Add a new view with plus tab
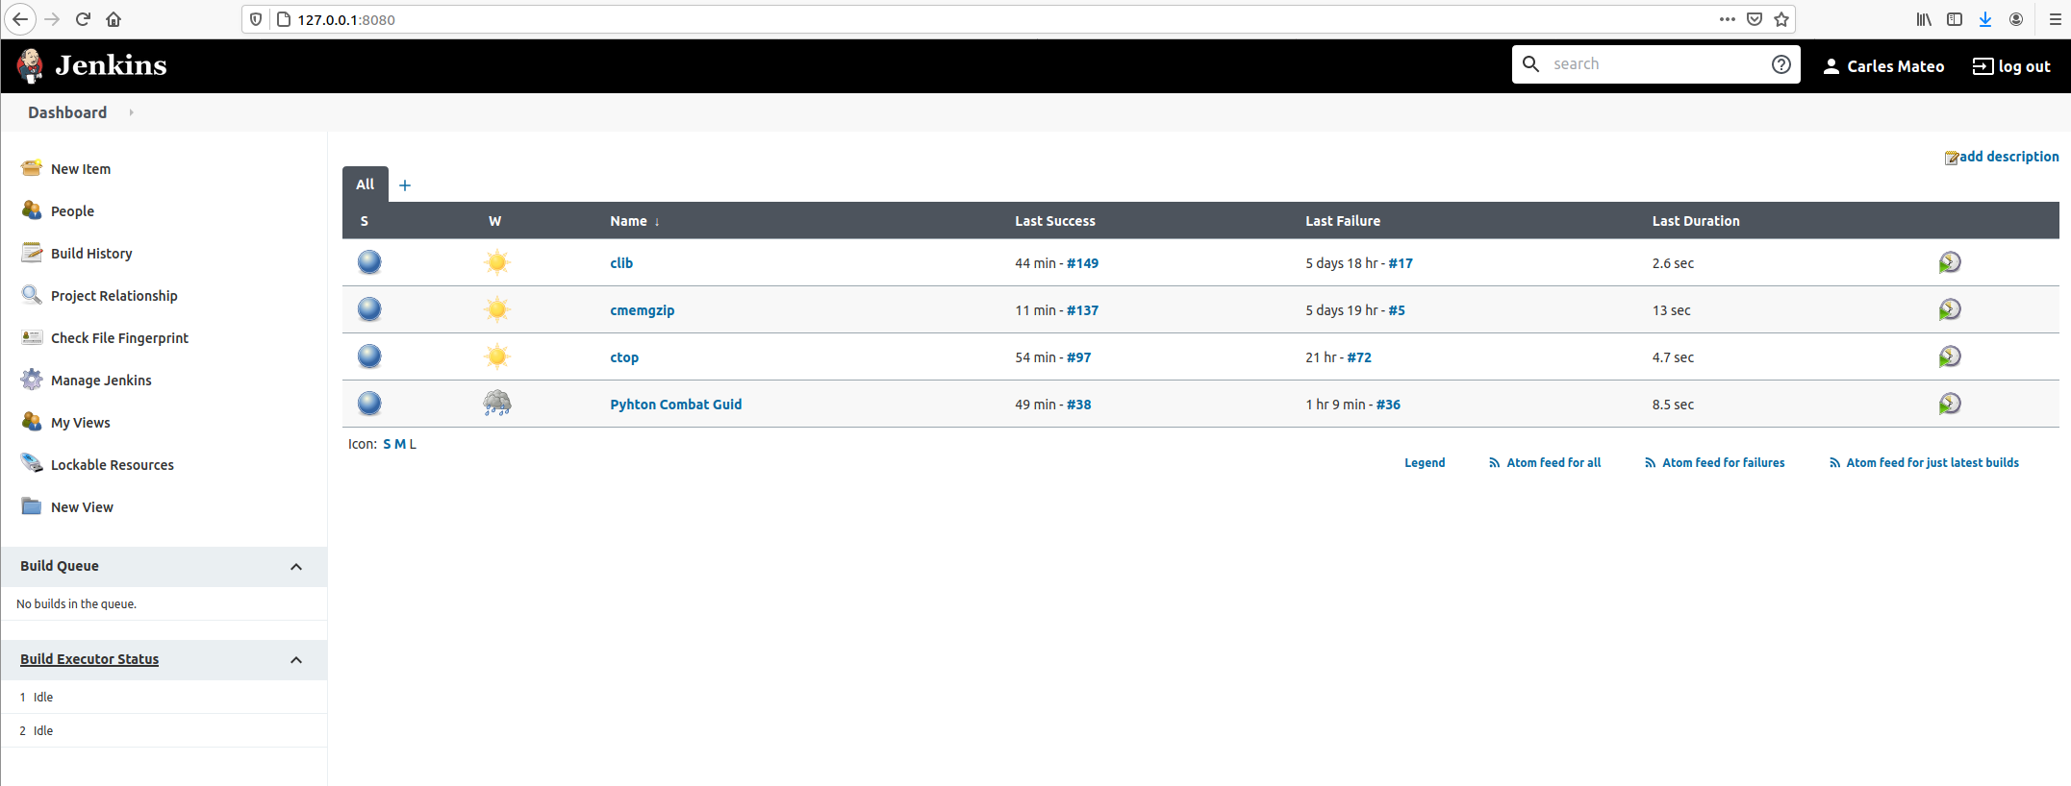 tap(405, 185)
